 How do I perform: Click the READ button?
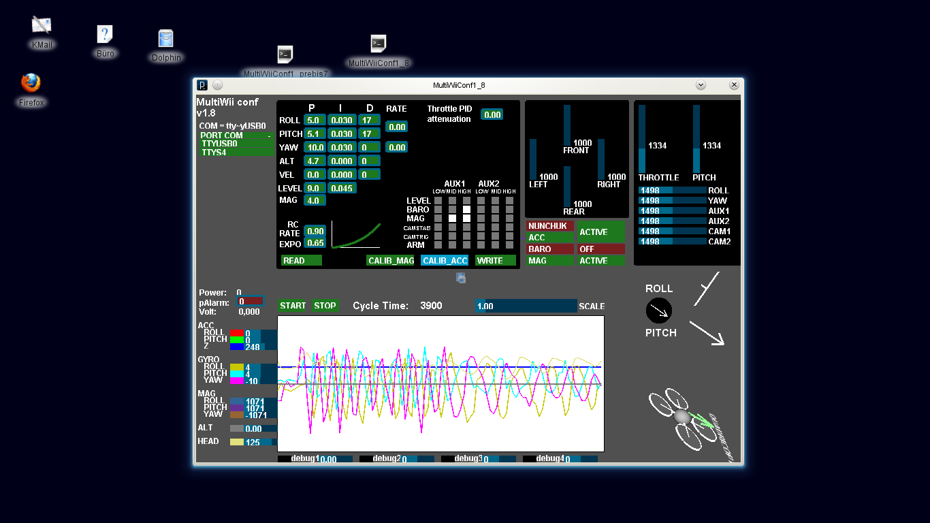(301, 261)
